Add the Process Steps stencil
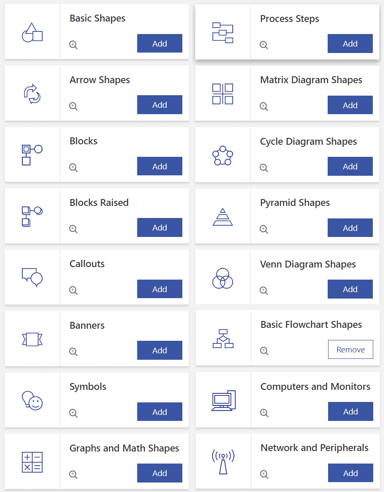Screen dimensions: 384x492 point(350,44)
